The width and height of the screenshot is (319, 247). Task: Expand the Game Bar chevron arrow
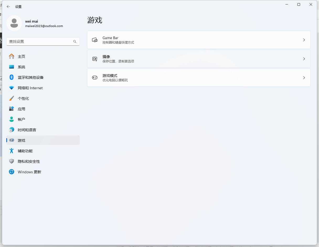coord(304,40)
